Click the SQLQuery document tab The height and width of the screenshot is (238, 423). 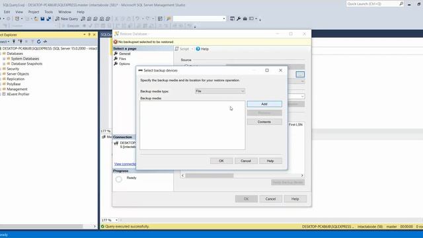(106, 34)
